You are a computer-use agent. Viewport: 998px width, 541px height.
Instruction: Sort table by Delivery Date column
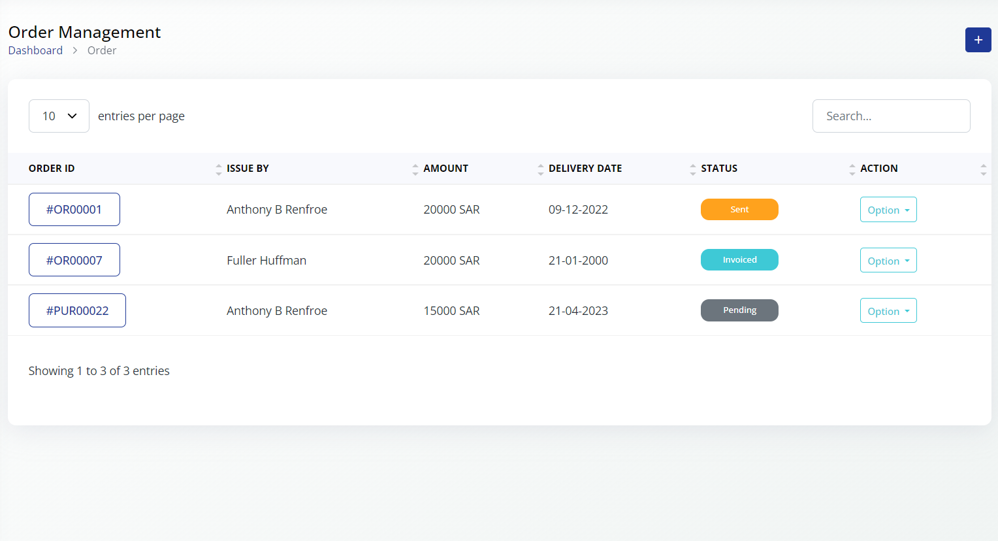(x=692, y=169)
